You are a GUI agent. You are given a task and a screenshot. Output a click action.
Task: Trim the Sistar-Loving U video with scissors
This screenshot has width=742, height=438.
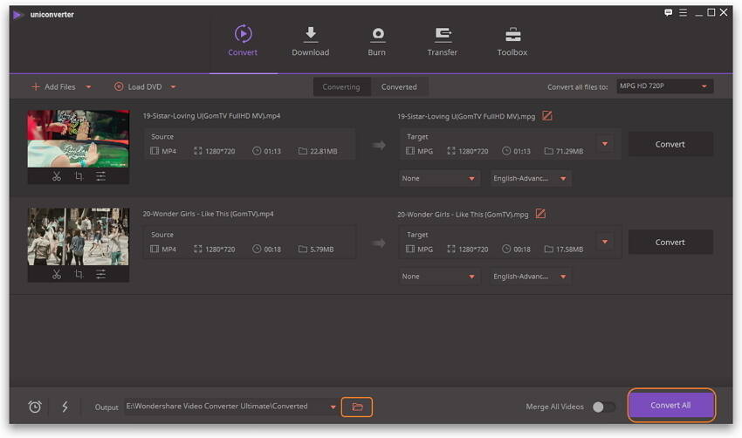tap(57, 176)
